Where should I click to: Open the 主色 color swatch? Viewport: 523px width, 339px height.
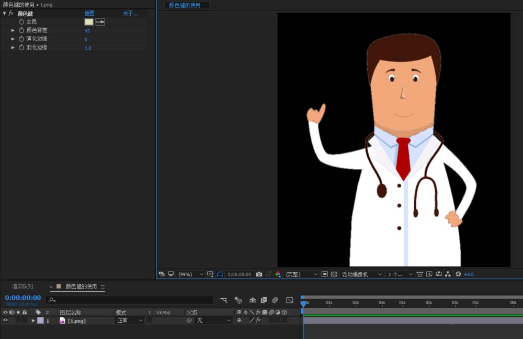pos(89,22)
